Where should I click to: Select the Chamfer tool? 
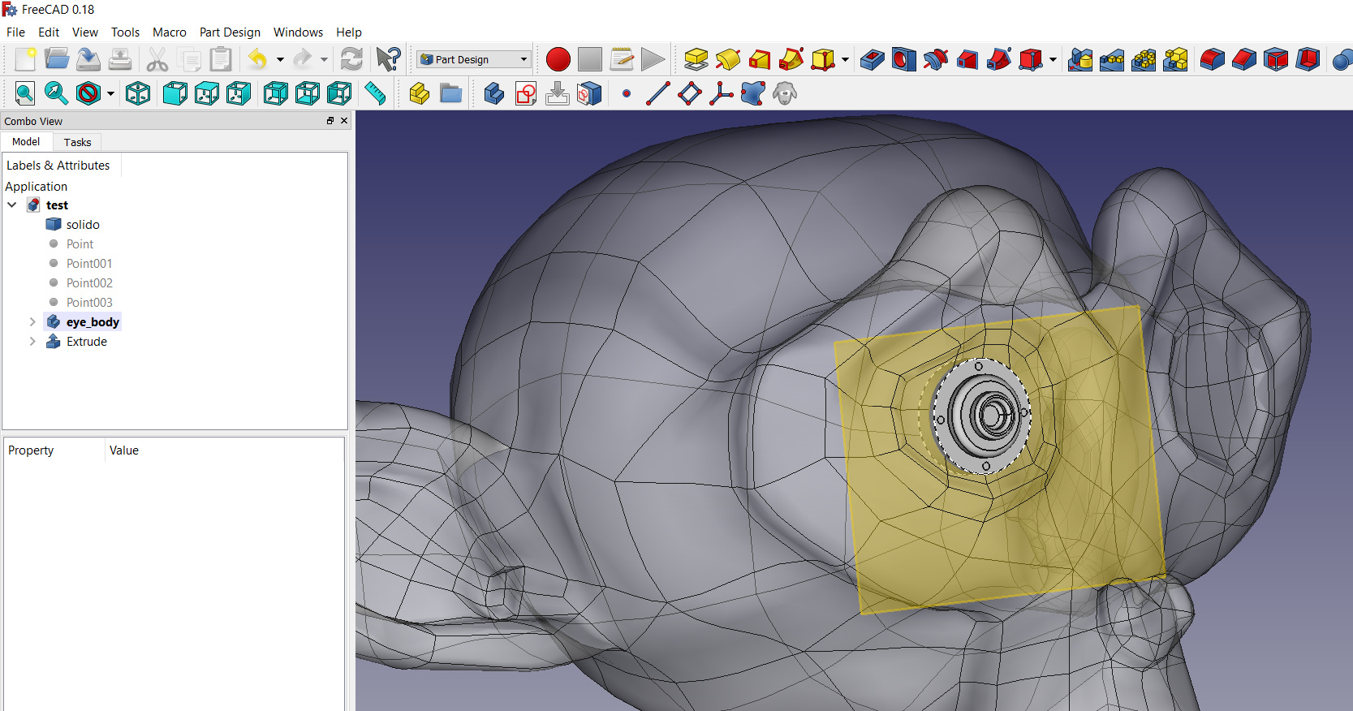point(1244,59)
